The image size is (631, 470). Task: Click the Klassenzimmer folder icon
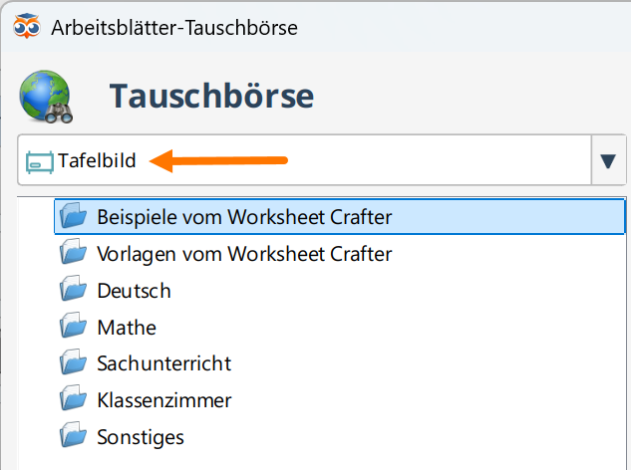(x=73, y=398)
